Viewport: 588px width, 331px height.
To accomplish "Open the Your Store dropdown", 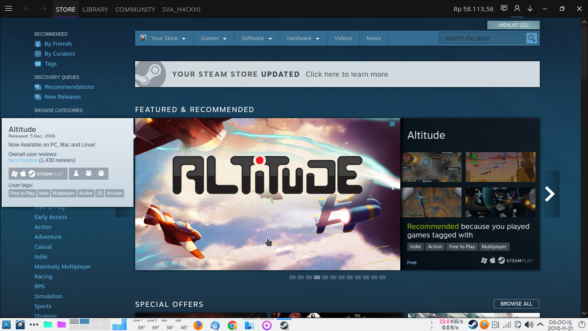I will coord(164,38).
